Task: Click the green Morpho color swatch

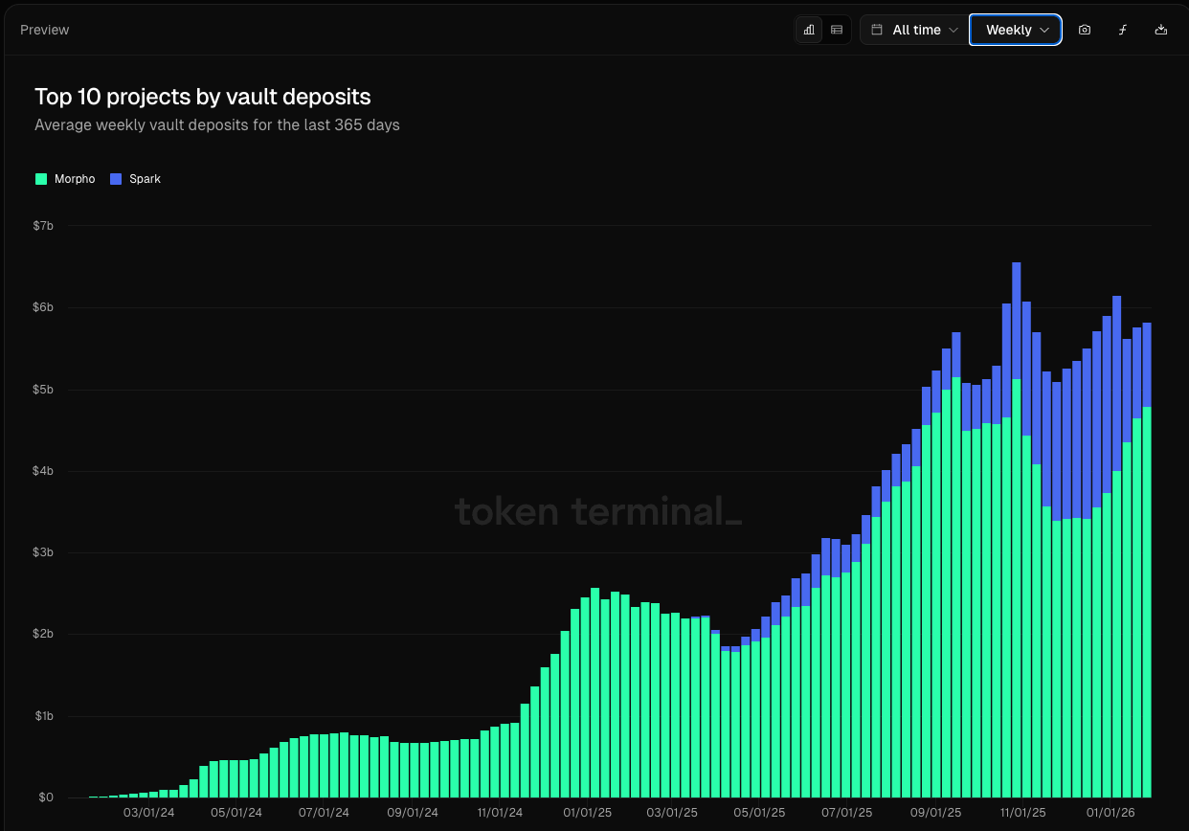Action: pyautogui.click(x=40, y=179)
